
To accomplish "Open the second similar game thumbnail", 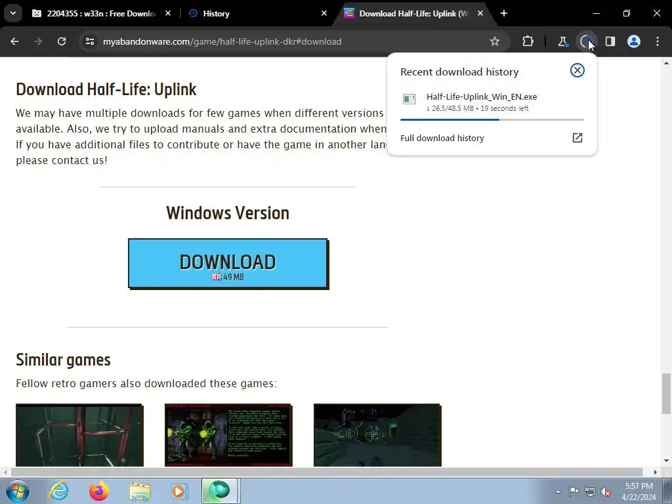I will (228, 435).
